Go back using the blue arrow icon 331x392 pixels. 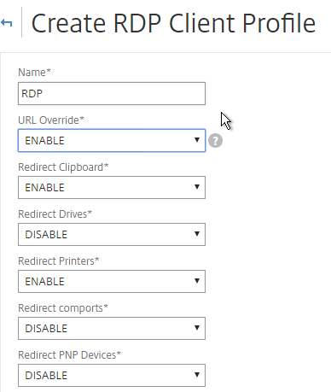point(7,22)
